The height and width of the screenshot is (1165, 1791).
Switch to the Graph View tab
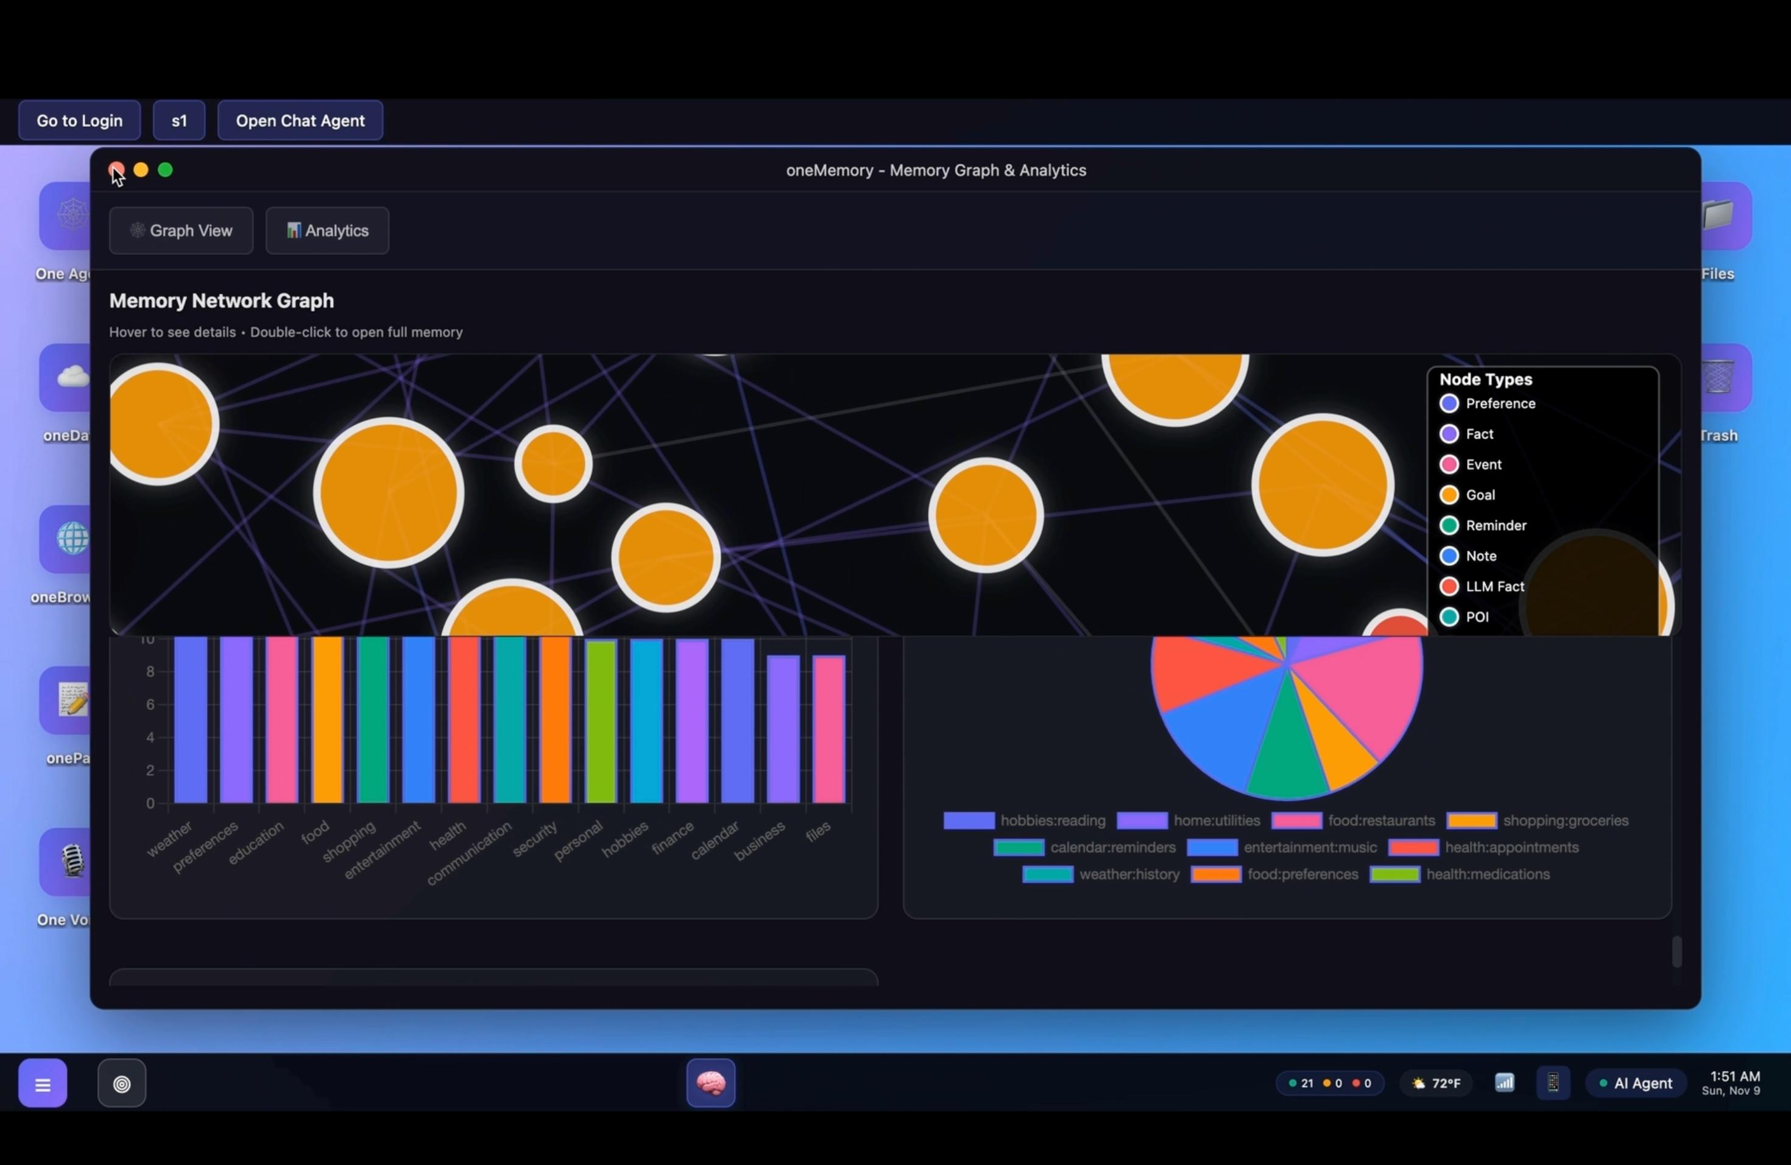coord(180,230)
